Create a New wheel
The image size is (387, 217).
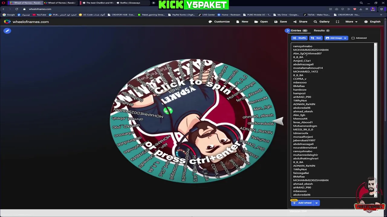(242, 22)
